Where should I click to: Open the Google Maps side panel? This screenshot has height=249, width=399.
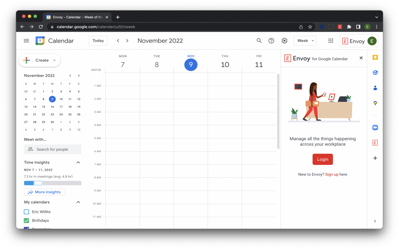click(x=375, y=103)
